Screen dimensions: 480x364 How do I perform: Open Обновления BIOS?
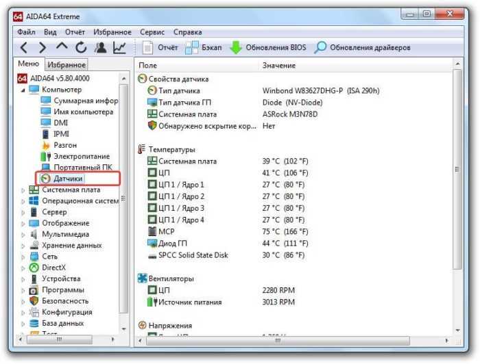(x=268, y=48)
